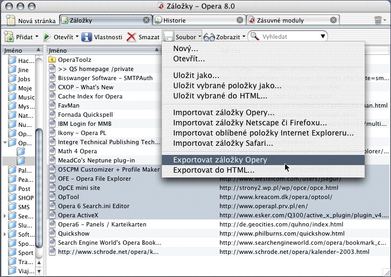Switch to the Historie tab

199,20
